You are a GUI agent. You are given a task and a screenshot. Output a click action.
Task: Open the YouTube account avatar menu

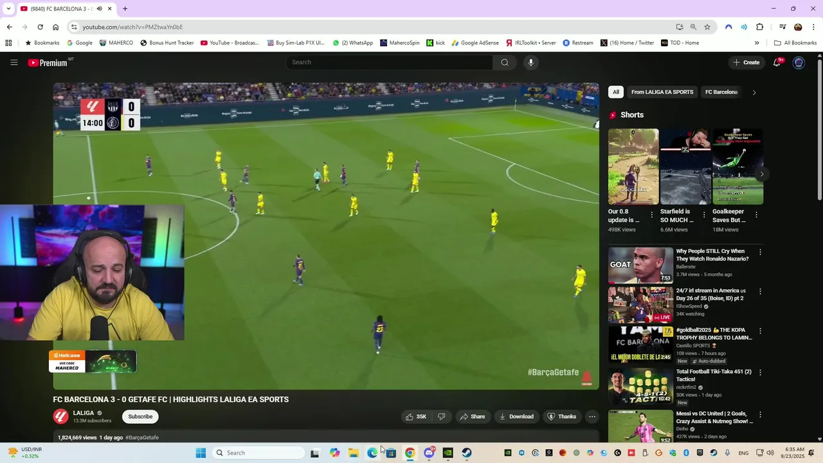(x=799, y=62)
